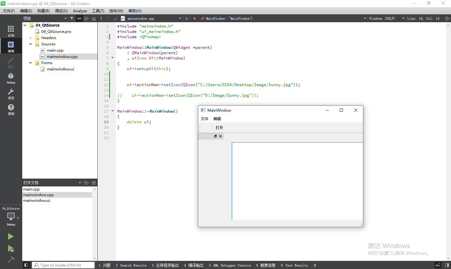Image resolution: width=451 pixels, height=269 pixels.
Task: Open the Windows (CRLF) line ending dropdown
Action: pos(403,18)
